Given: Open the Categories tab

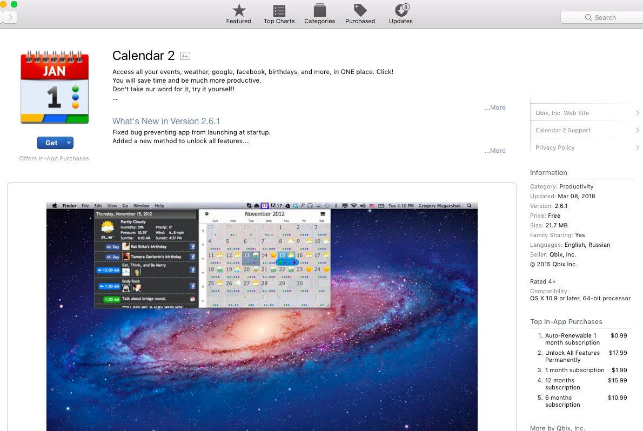Looking at the screenshot, I should (319, 14).
